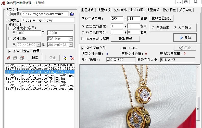Image resolution: width=202 pixels, height=128 pixels.
Task: Switch to the 修改颜色 tab
Action: click(169, 10)
